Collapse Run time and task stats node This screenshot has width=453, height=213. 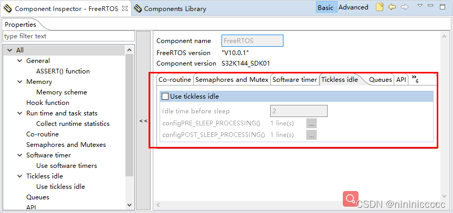(x=19, y=113)
